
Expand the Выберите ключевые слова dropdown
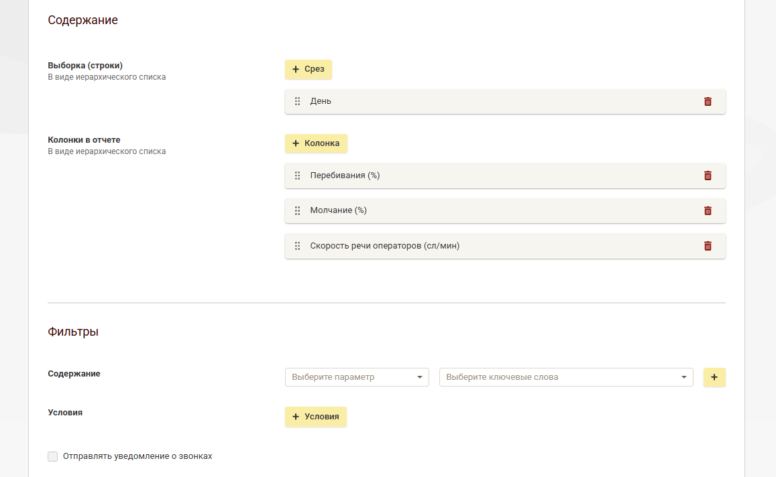[566, 377]
